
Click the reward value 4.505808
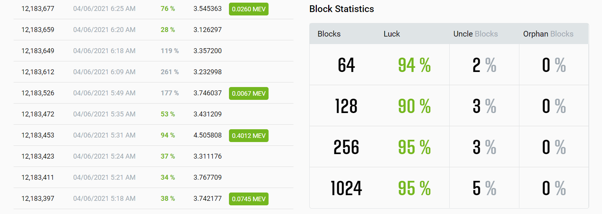(x=207, y=135)
